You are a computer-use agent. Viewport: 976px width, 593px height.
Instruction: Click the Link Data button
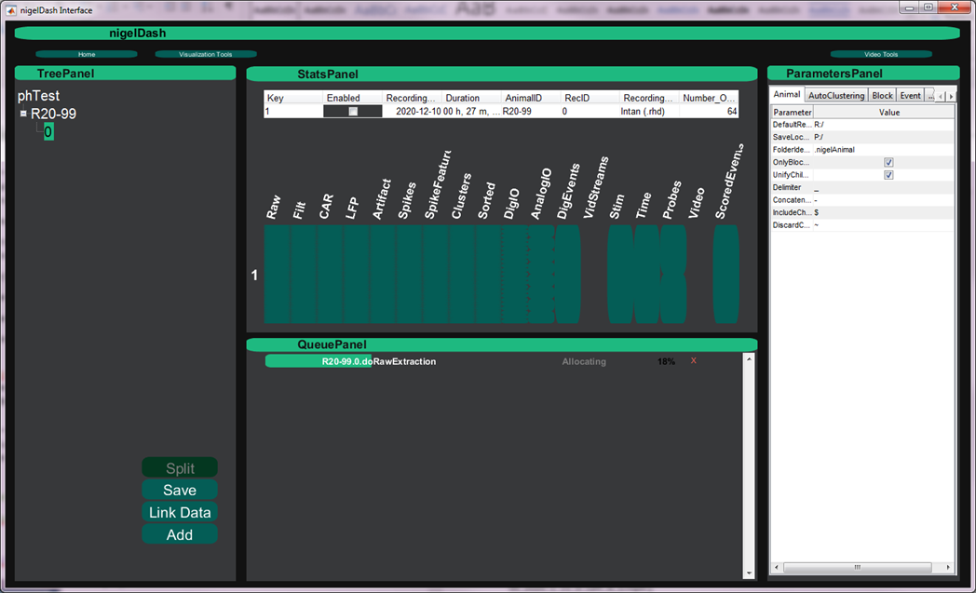pyautogui.click(x=179, y=512)
